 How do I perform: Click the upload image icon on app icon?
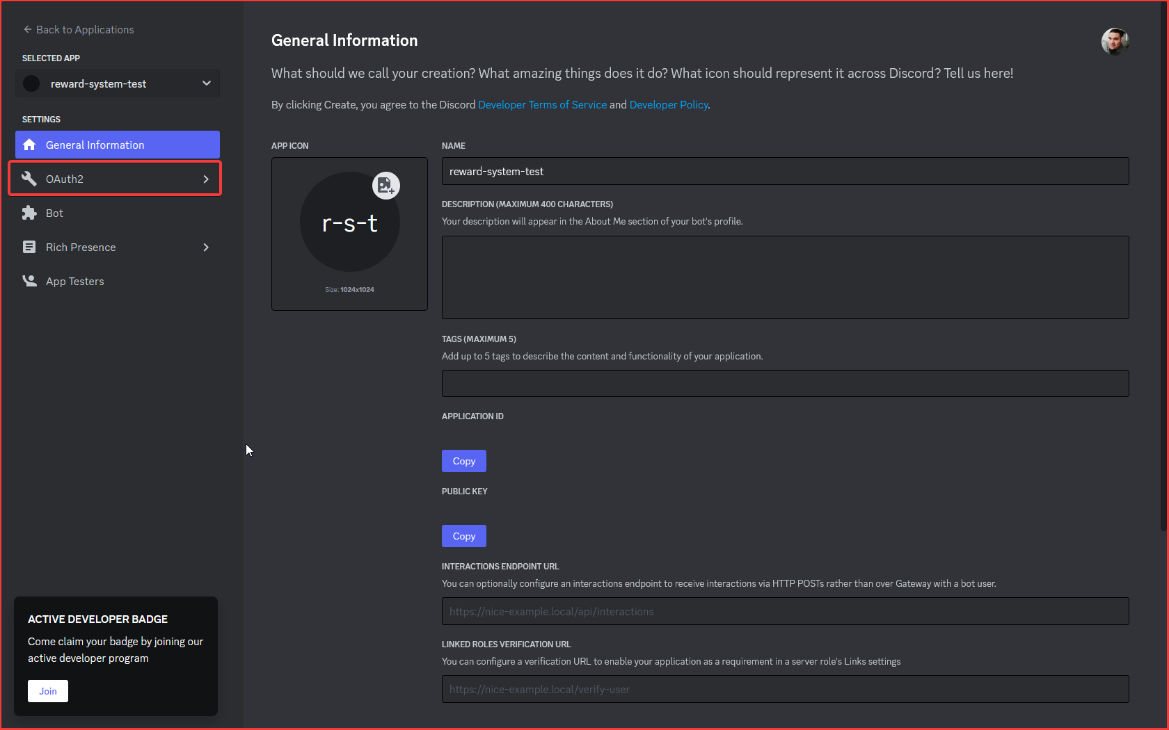click(x=386, y=186)
